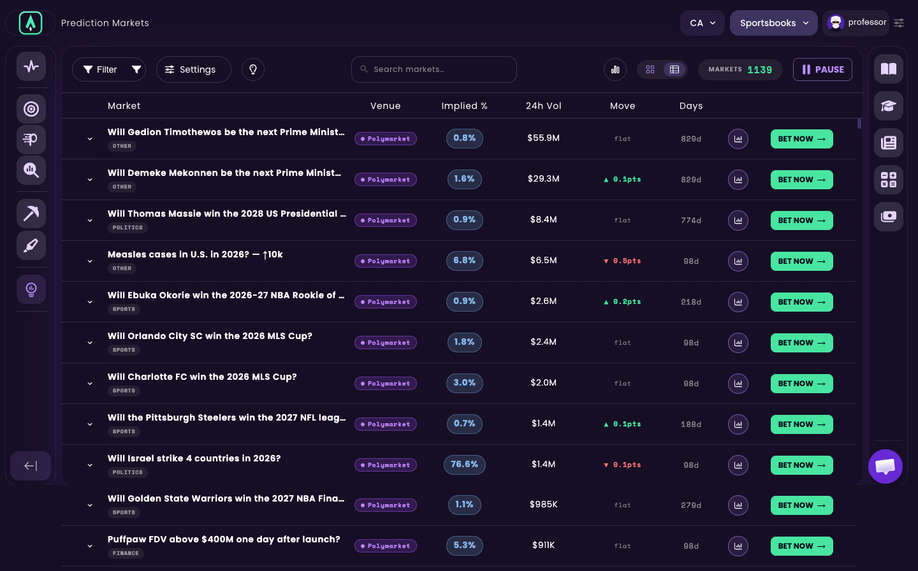Select the paintbrush tool in left sidebar

coord(31,245)
